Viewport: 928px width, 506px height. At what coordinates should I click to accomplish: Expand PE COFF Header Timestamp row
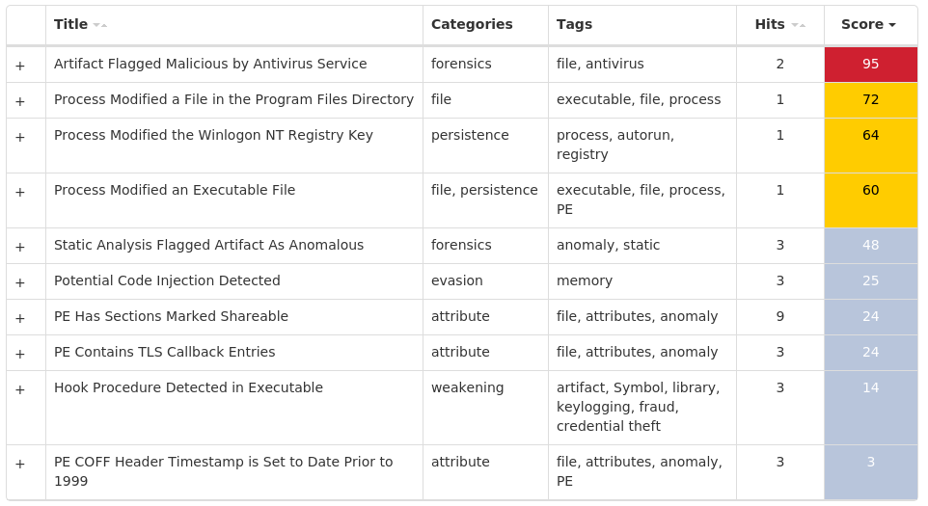[x=20, y=464]
